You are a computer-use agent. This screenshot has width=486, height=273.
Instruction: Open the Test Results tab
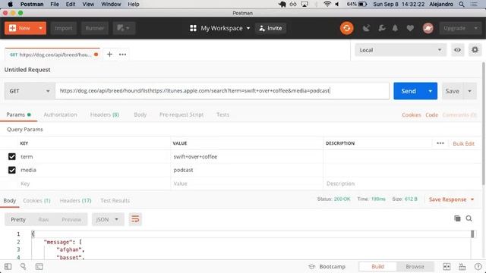115,200
